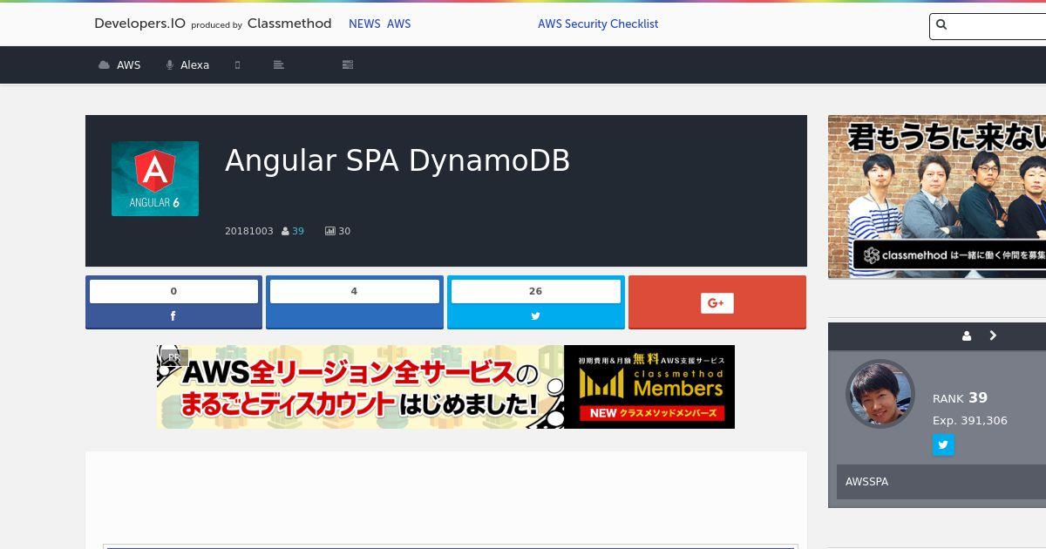Image resolution: width=1046 pixels, height=549 pixels.
Task: Click the bar chart icon next to 30
Action: 330,231
